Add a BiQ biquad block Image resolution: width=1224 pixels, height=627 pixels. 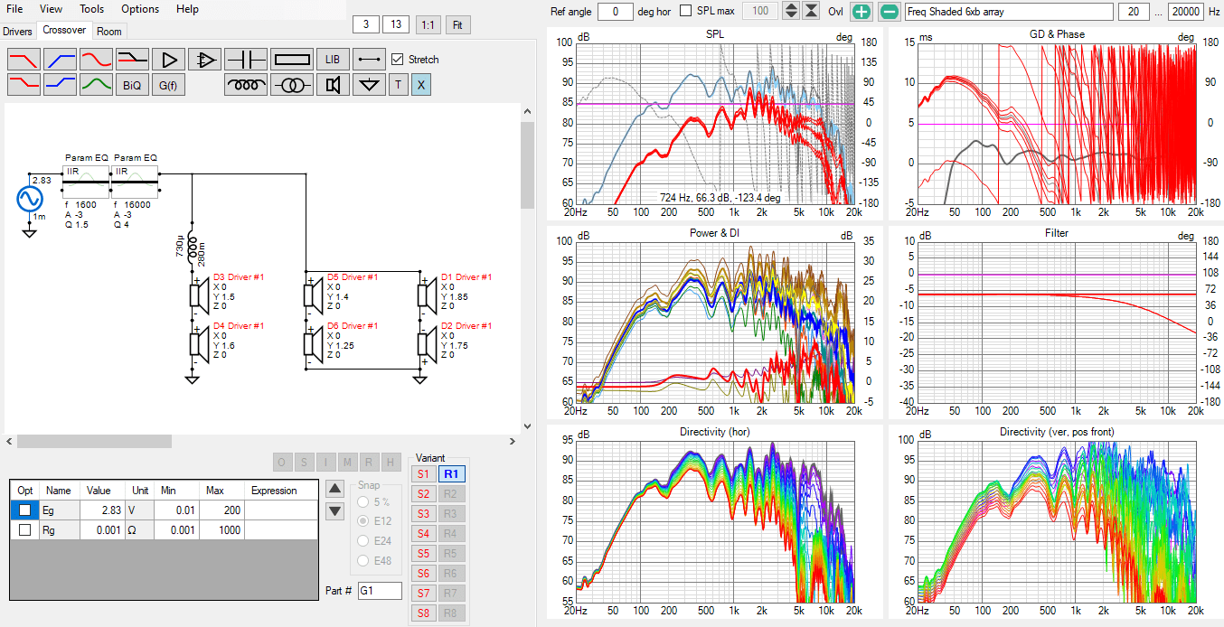point(132,85)
